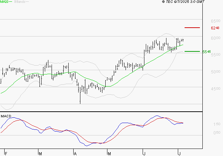Screen dimensions: 223x156
Task: Click the first M month marker after F
Action: (x=41, y=153)
